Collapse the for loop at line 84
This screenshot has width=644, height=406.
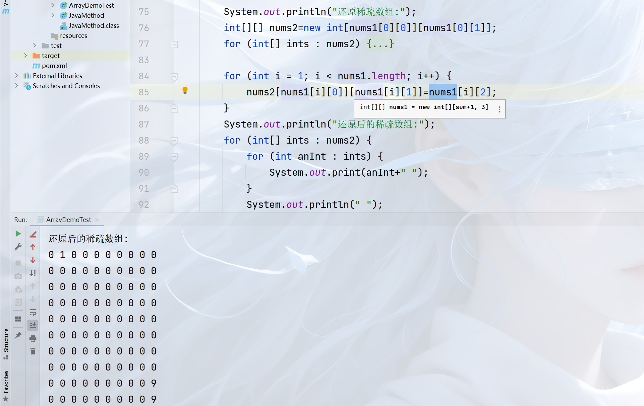[174, 76]
